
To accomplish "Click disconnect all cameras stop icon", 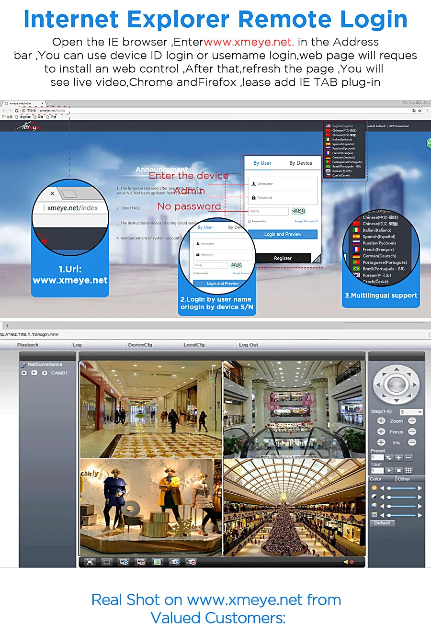I will (140, 562).
